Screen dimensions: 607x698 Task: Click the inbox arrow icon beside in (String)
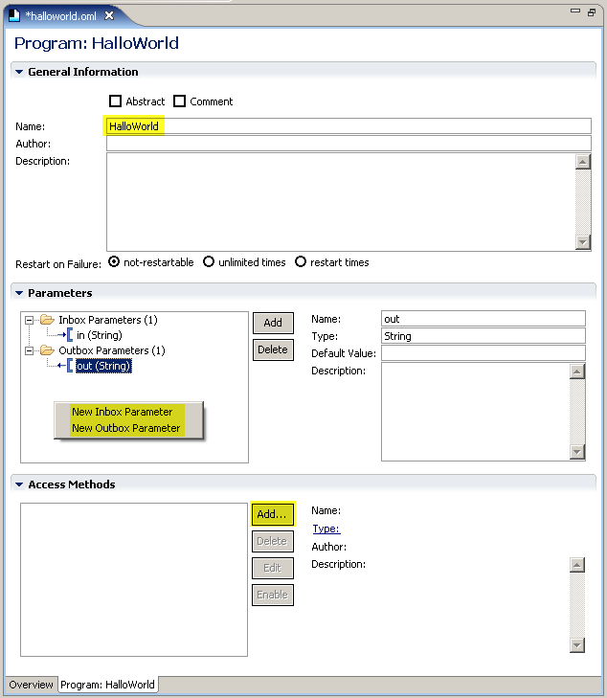pos(65,335)
